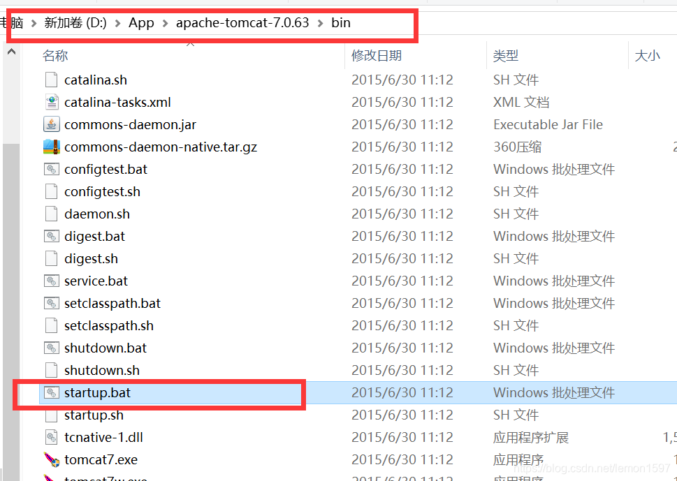
Task: Click the shutdown.bat batch file icon
Action: tap(52, 348)
